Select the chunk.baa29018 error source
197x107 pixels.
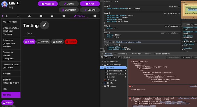click(x=116, y=71)
